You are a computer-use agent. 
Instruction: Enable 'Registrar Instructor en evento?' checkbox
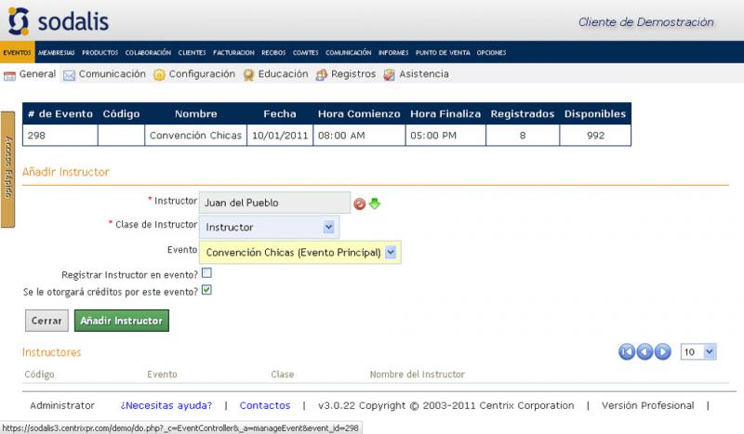coord(206,273)
